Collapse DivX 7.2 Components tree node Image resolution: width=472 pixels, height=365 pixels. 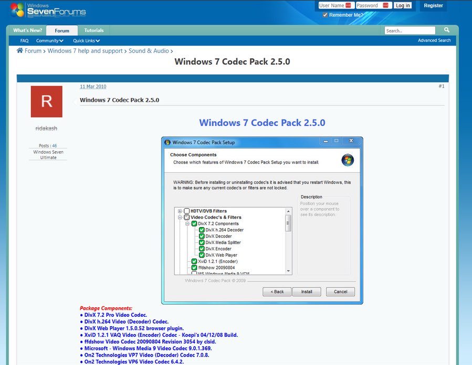(187, 224)
